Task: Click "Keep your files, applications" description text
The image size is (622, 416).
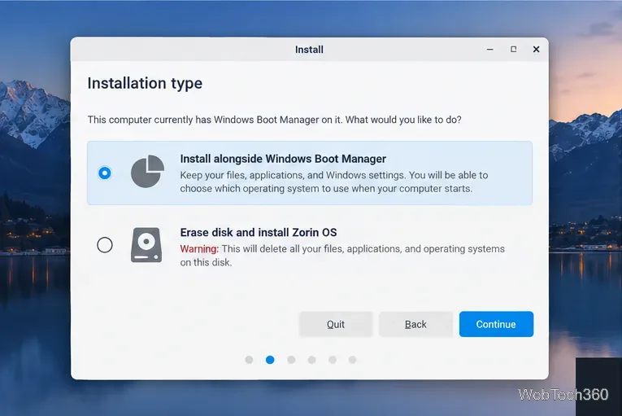Action: (334, 182)
